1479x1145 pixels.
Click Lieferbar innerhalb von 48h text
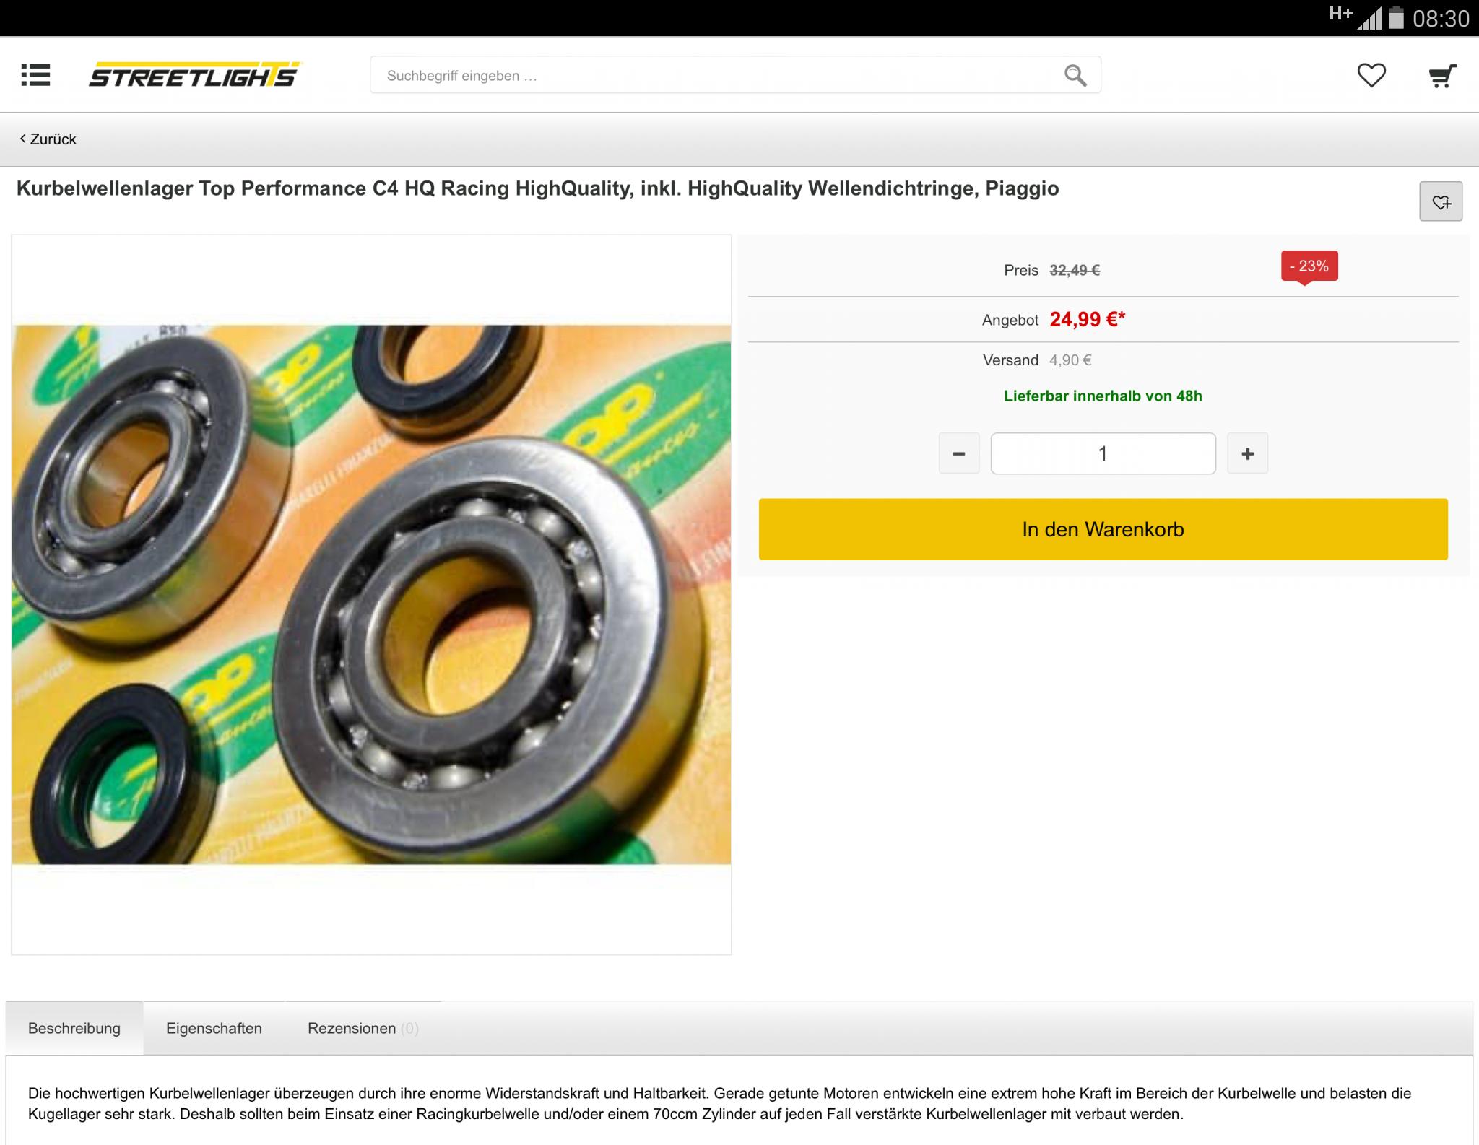(1103, 396)
